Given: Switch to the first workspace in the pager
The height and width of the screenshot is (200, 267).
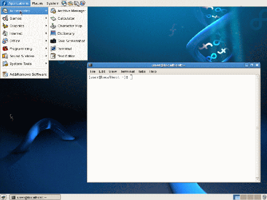Looking at the screenshot, I should (x=237, y=197).
